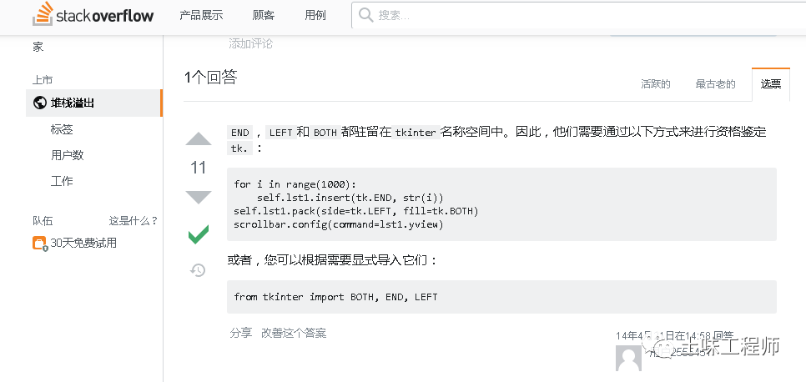Click the answerer's avatar thumbnail
This screenshot has width=806, height=382.
pyautogui.click(x=628, y=359)
